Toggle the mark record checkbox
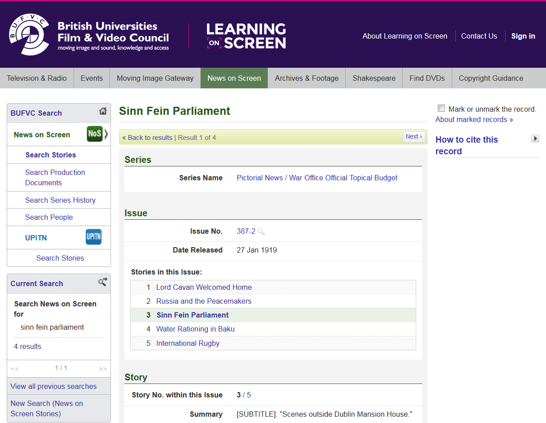Viewport: 546px width, 423px height. coord(441,109)
